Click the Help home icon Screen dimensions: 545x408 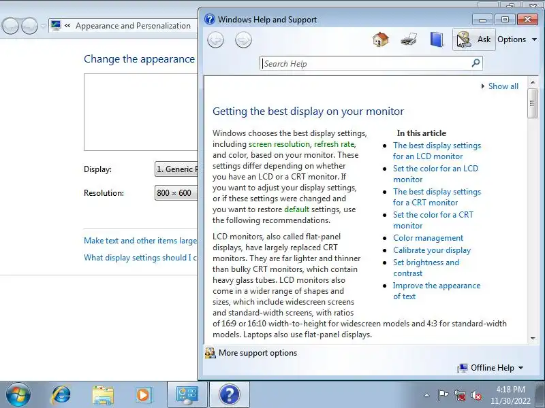(x=381, y=39)
